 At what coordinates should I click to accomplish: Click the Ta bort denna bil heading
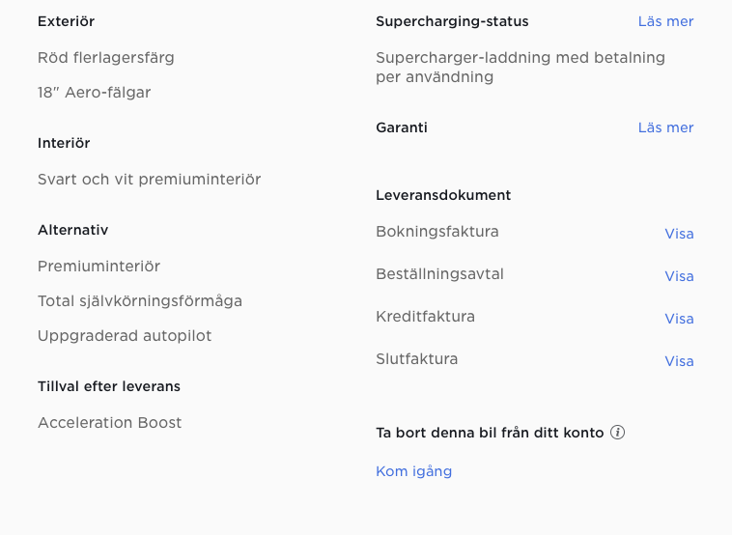pos(490,433)
